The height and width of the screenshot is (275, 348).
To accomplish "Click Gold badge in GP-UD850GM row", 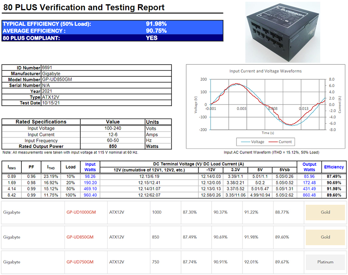I will click(325, 237).
